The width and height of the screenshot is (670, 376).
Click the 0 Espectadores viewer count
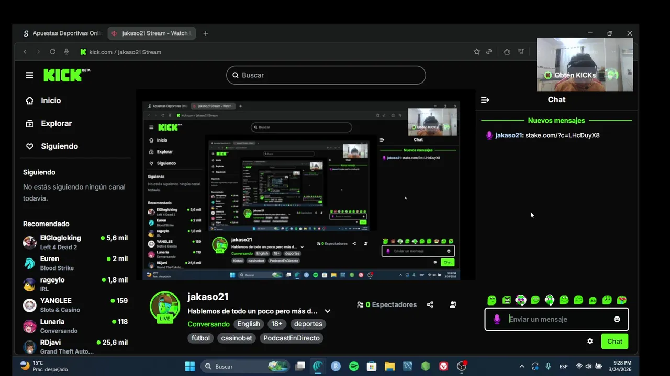[x=387, y=304]
